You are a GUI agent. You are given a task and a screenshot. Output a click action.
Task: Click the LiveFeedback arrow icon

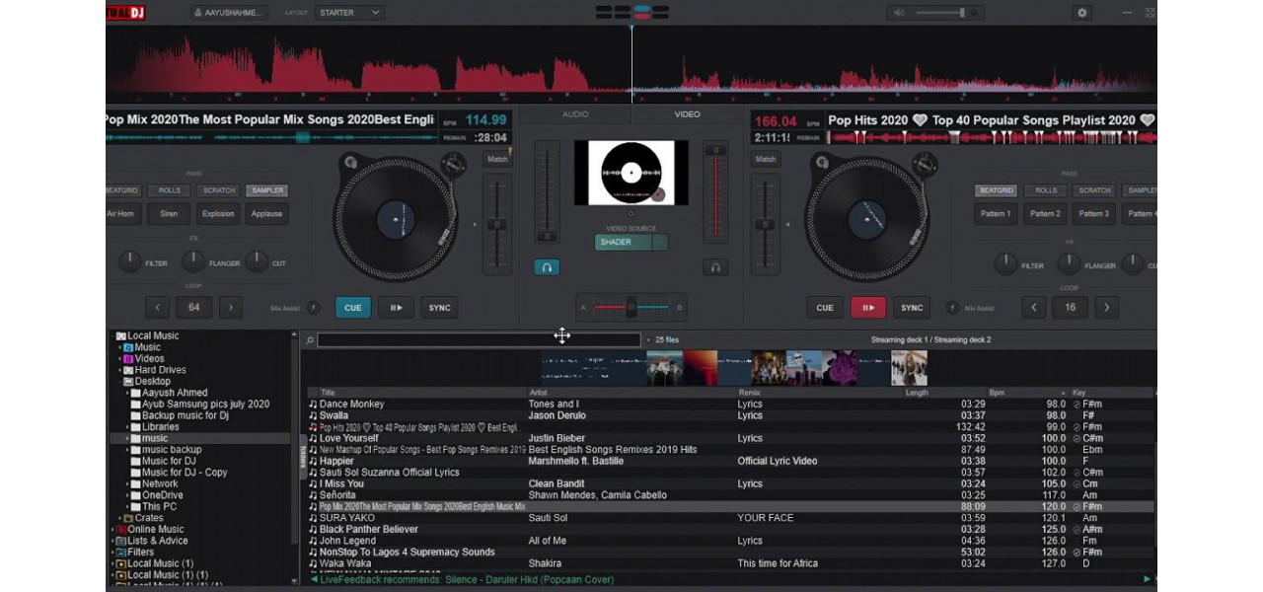pos(314,579)
